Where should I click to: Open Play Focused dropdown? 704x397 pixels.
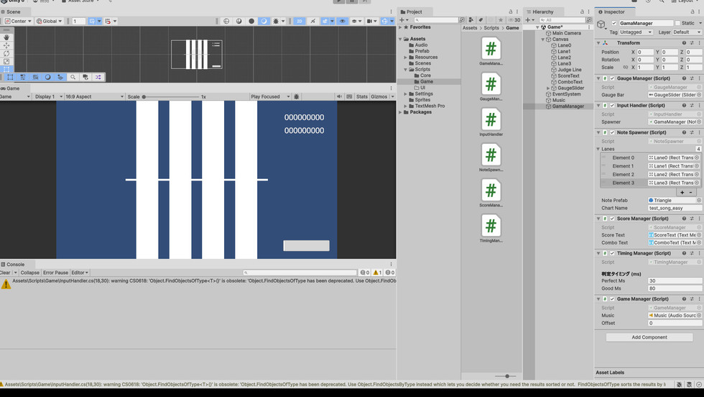270,96
